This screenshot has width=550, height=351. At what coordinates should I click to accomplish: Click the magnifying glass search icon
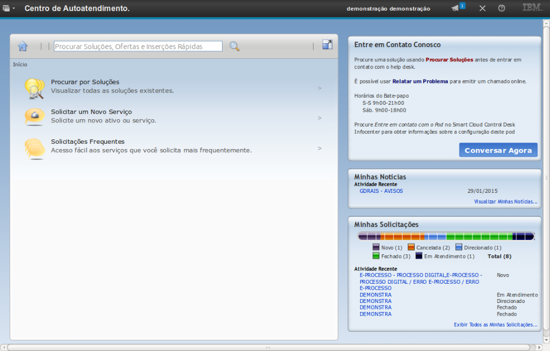coord(234,46)
